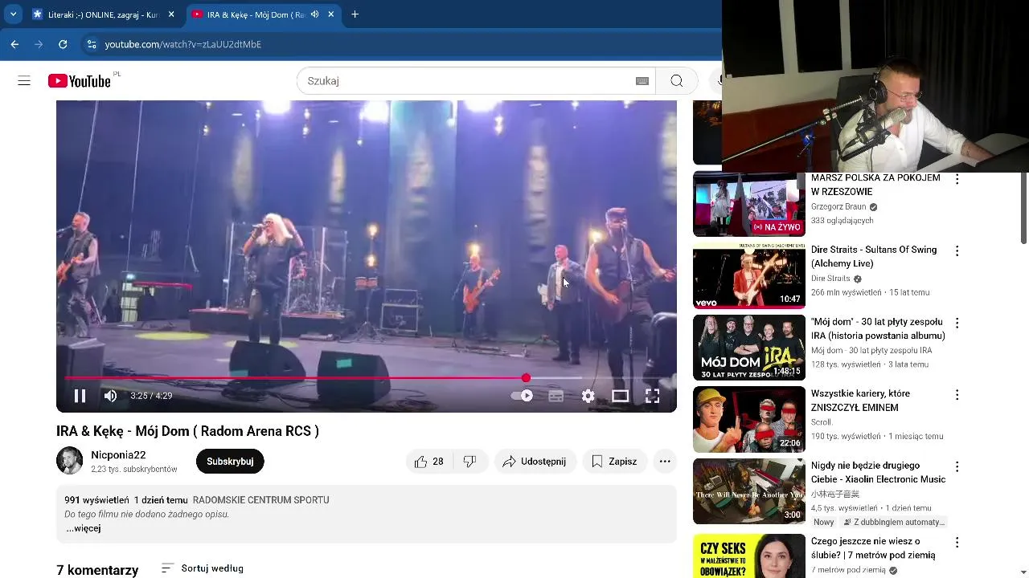Mute the IRA & Kękę tab audio icon
1029x578 pixels.
[314, 14]
